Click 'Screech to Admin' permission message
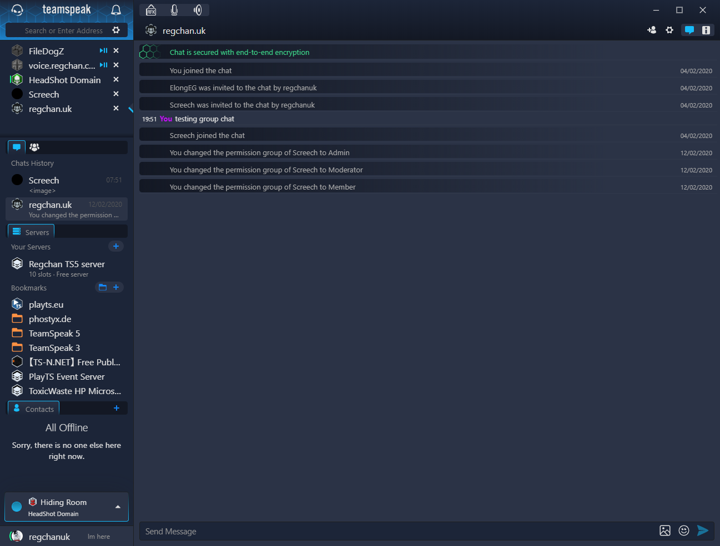This screenshot has height=546, width=720. pyautogui.click(x=259, y=152)
